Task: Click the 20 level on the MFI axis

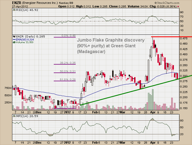Action: pyautogui.click(x=182, y=134)
